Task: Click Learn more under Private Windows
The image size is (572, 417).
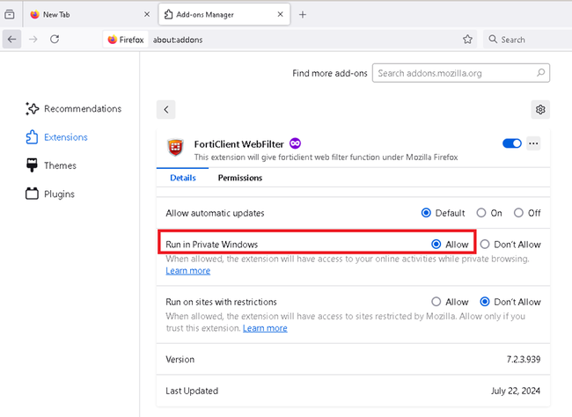Action: (187, 271)
